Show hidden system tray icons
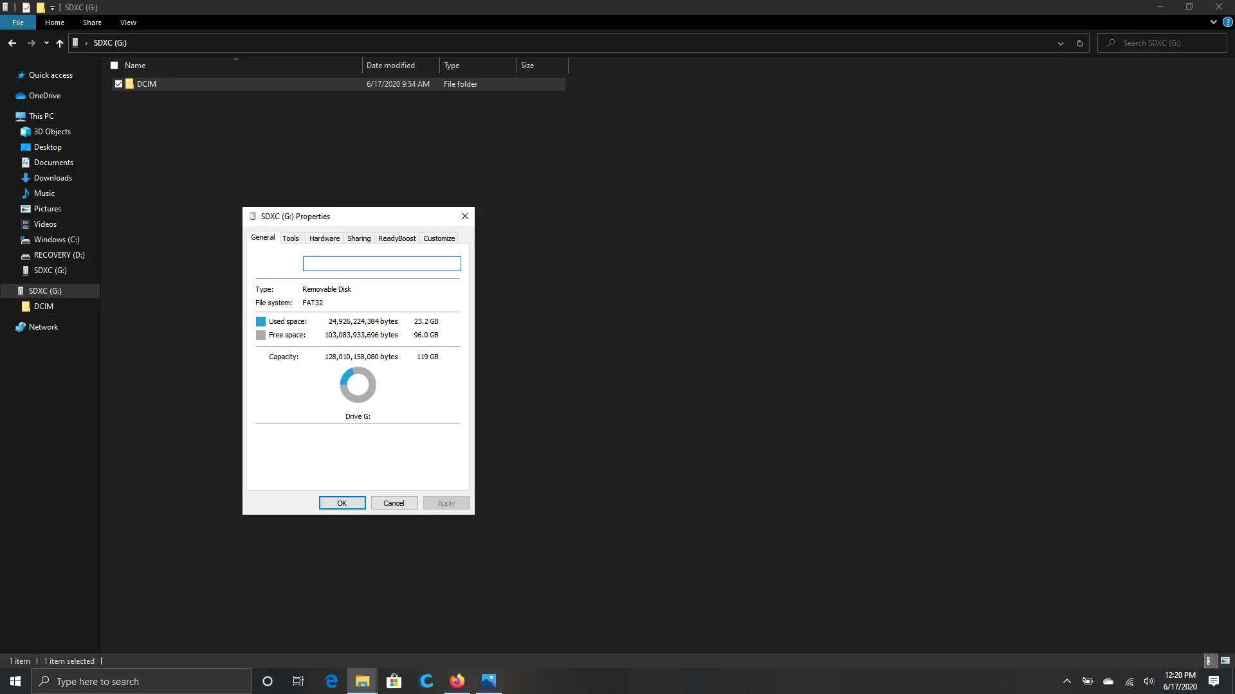The width and height of the screenshot is (1235, 694). [1066, 681]
